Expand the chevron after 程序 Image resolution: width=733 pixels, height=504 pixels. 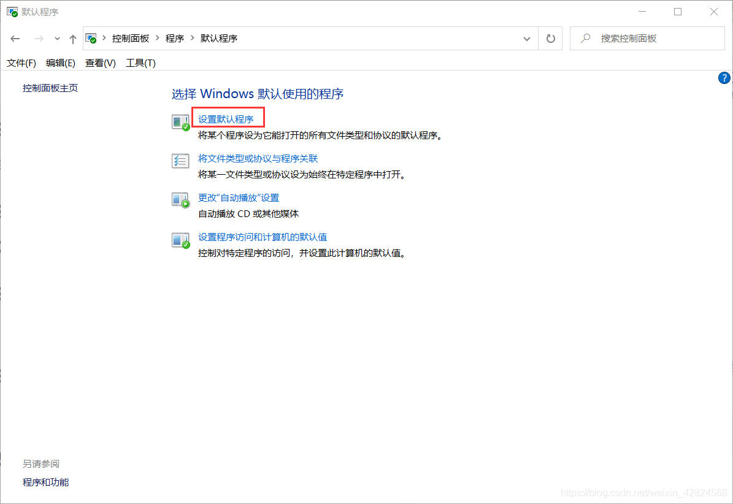pos(192,38)
